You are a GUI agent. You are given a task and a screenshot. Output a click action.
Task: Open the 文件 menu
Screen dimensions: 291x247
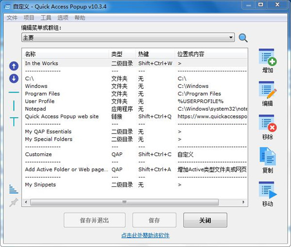[x=12, y=18]
